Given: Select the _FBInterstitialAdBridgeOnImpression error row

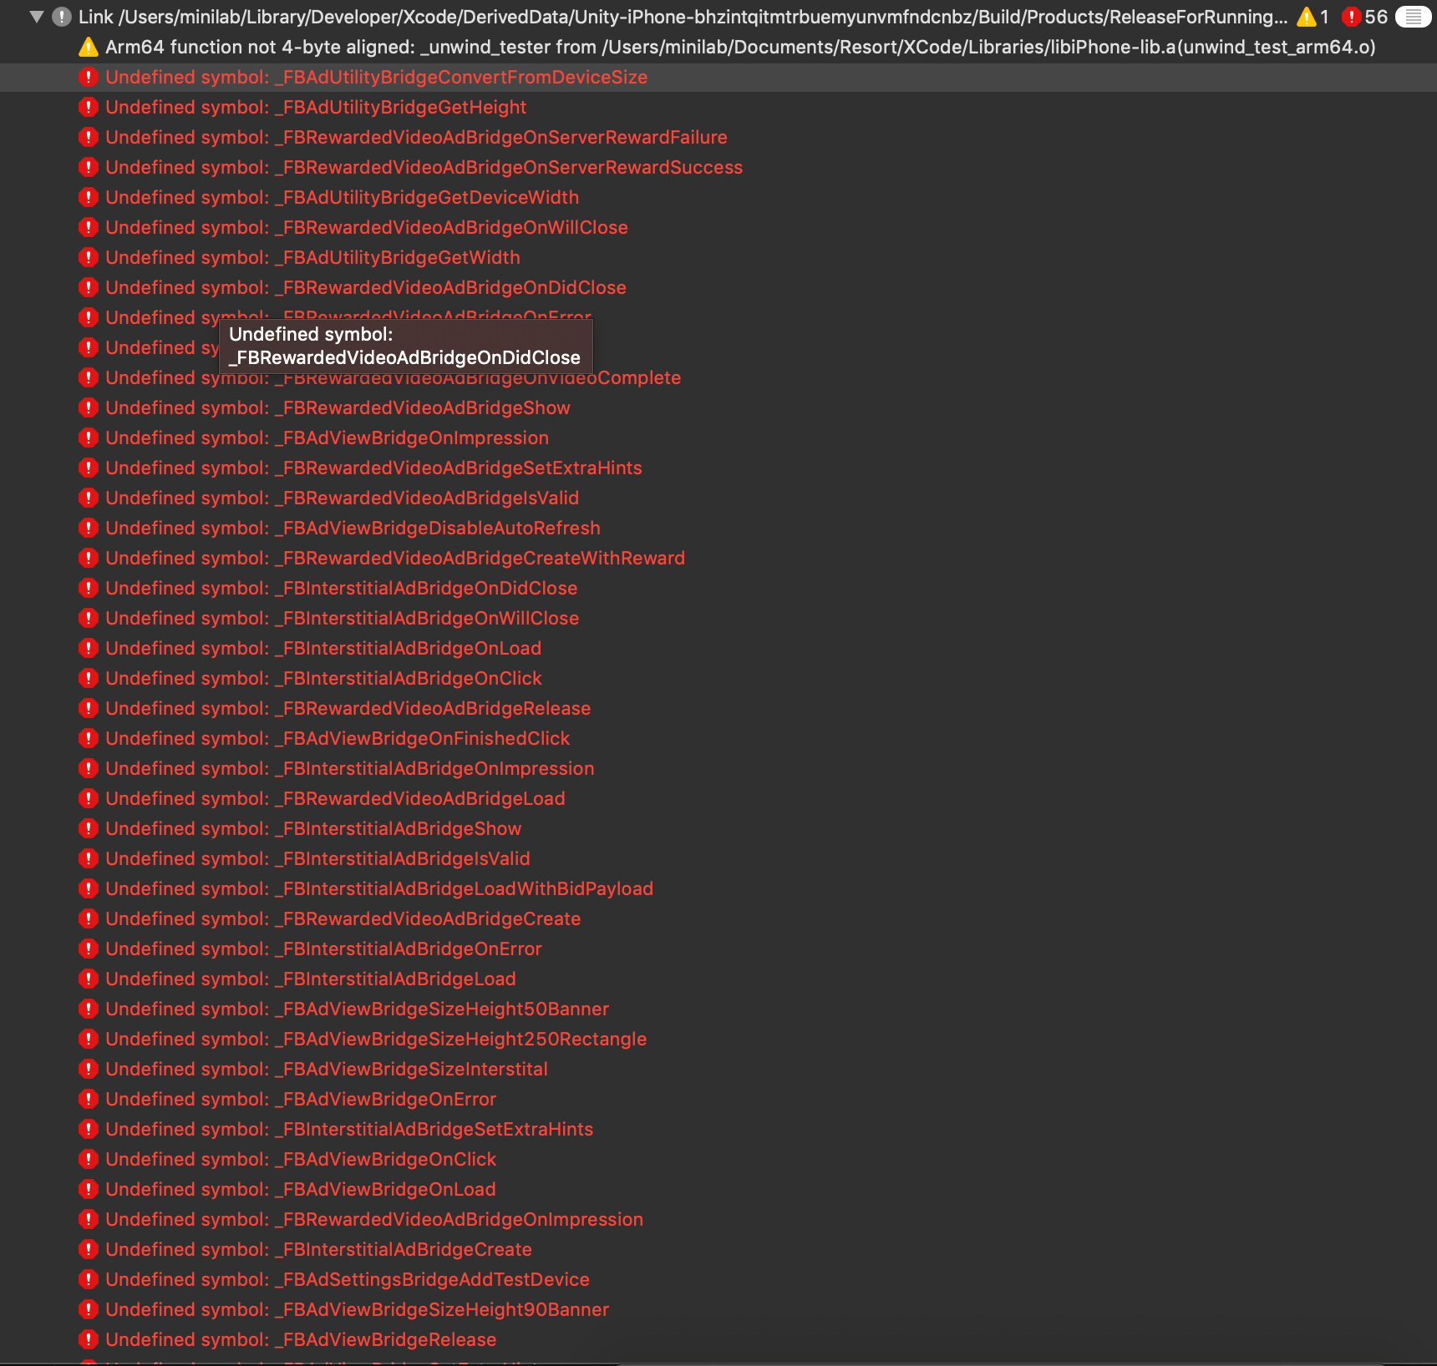Looking at the screenshot, I should [718, 768].
